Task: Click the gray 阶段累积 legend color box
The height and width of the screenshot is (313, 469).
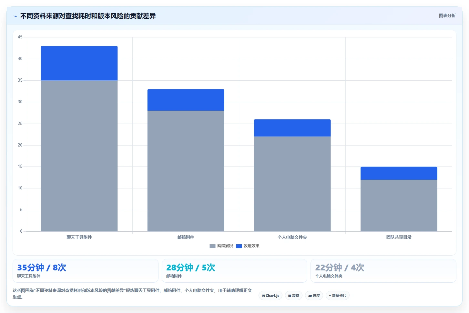Action: 212,246
